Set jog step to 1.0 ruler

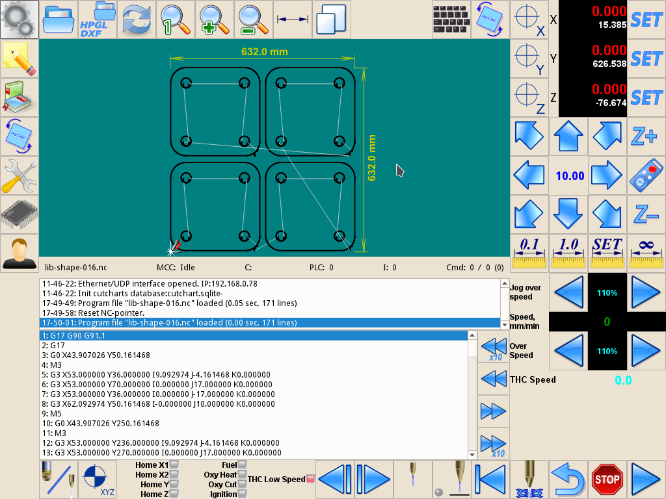(x=568, y=253)
